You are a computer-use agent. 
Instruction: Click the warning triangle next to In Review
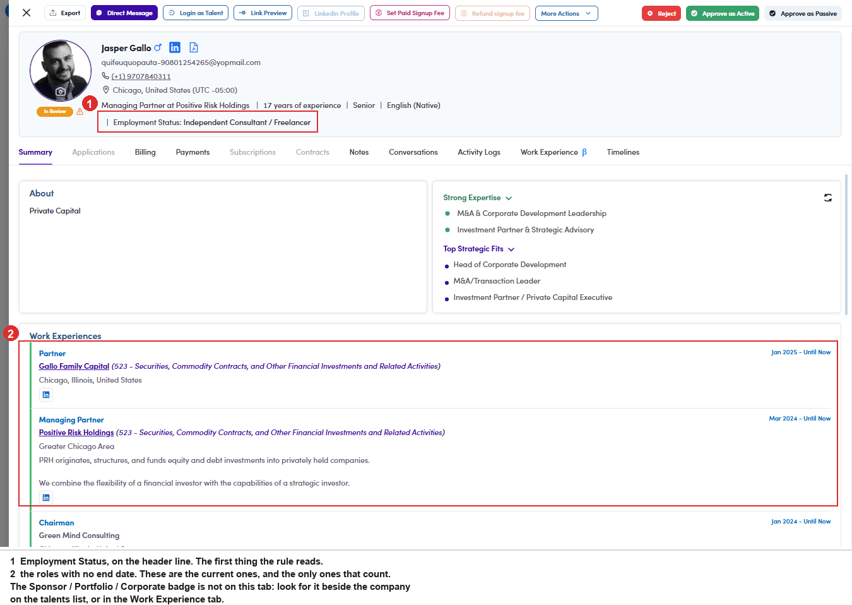(80, 112)
